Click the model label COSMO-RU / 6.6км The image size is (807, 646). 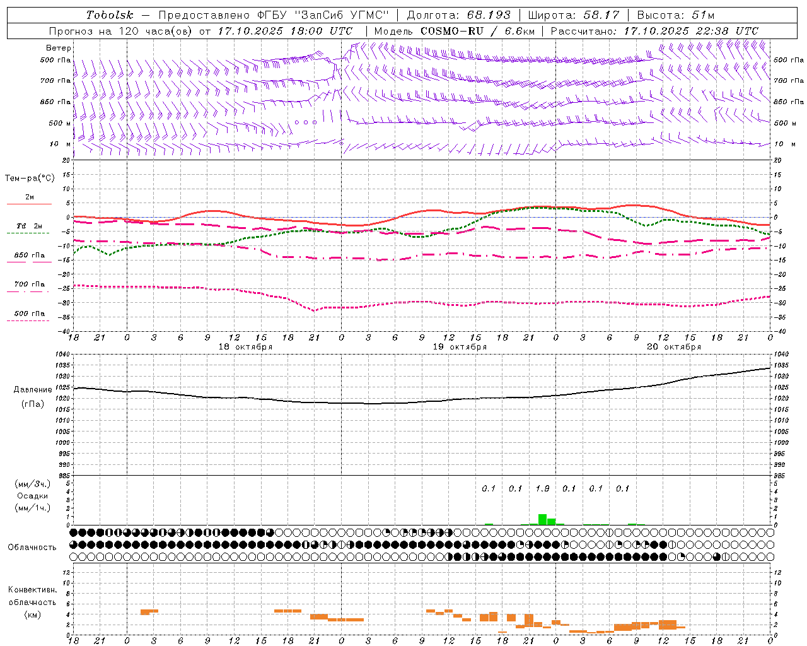[455, 31]
